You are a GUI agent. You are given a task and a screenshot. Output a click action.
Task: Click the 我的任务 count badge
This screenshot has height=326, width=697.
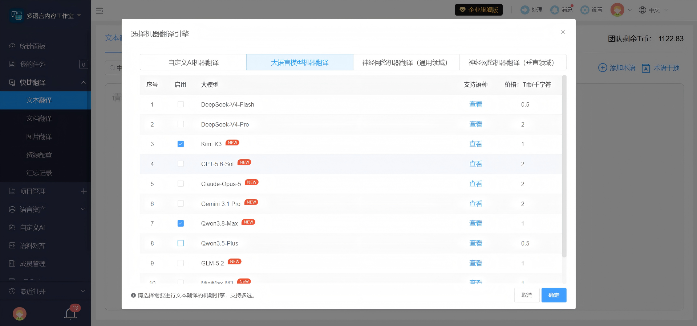tap(84, 65)
